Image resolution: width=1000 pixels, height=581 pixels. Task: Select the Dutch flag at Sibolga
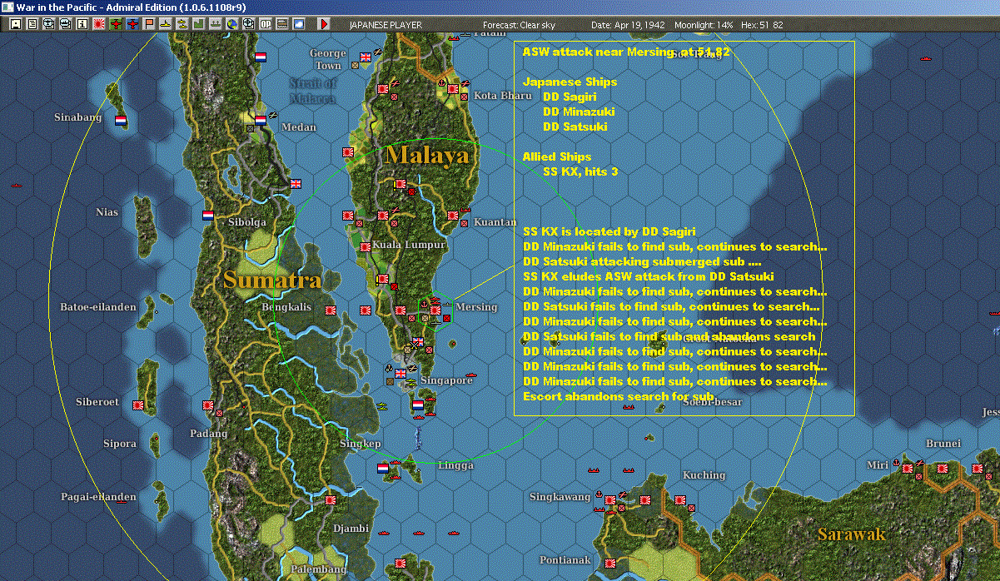(207, 215)
